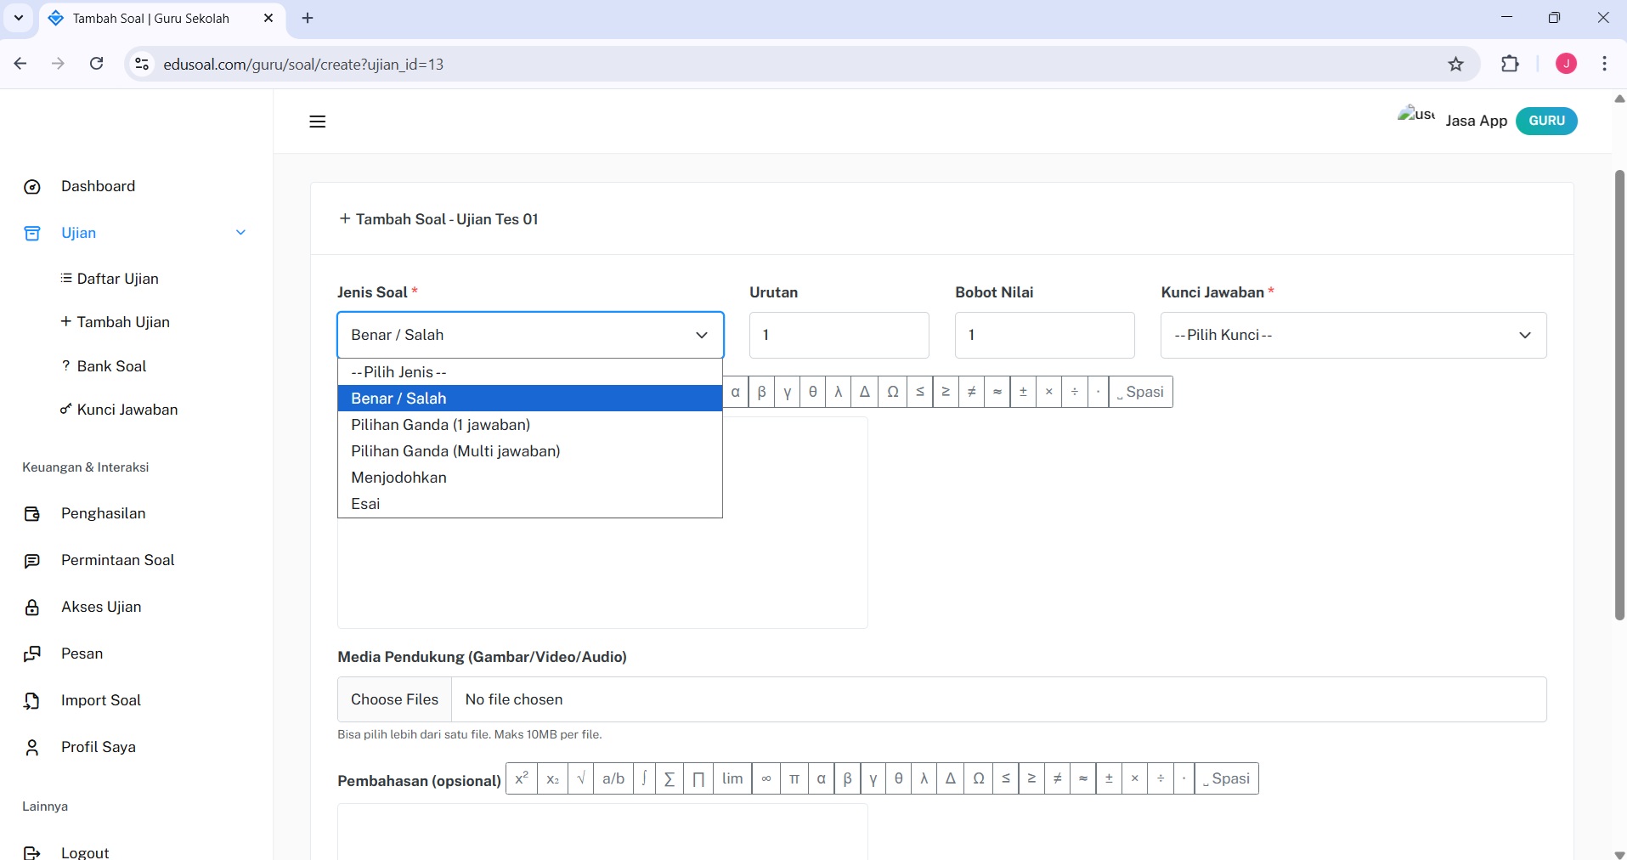Click the Logout link in the sidebar

[85, 852]
